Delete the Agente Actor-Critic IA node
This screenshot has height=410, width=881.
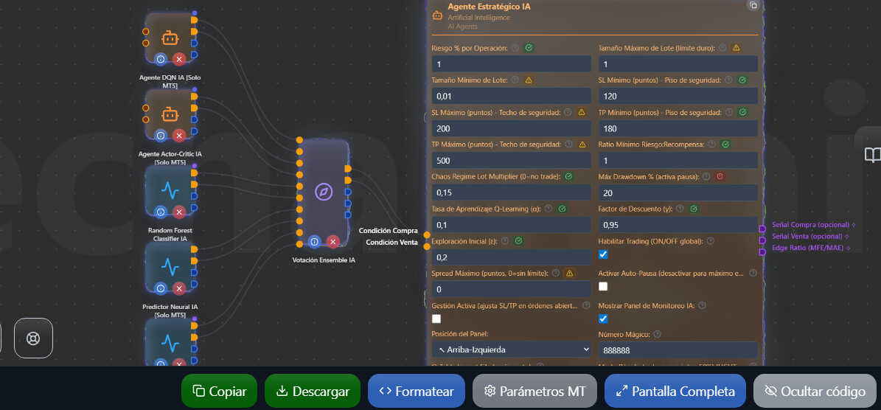point(179,136)
